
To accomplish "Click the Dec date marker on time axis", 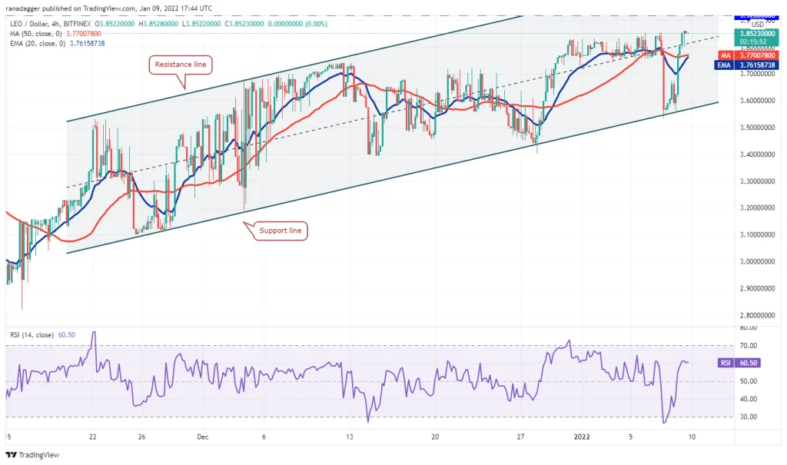I will 203,437.
